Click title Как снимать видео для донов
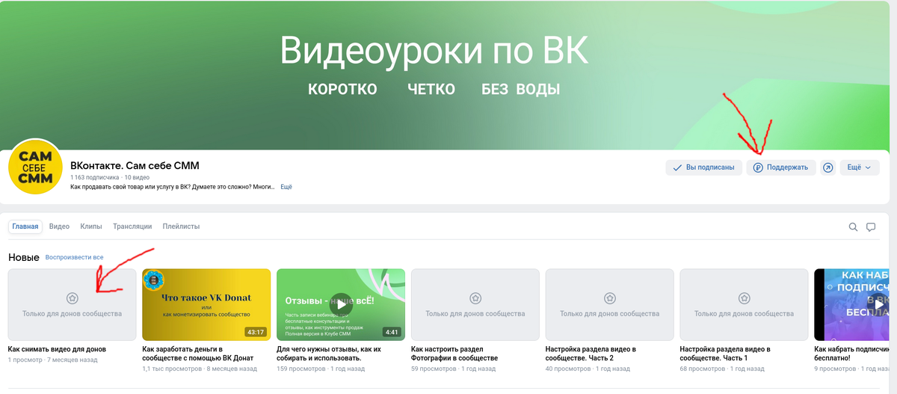Screen dimensions: 897x394 click(x=57, y=349)
